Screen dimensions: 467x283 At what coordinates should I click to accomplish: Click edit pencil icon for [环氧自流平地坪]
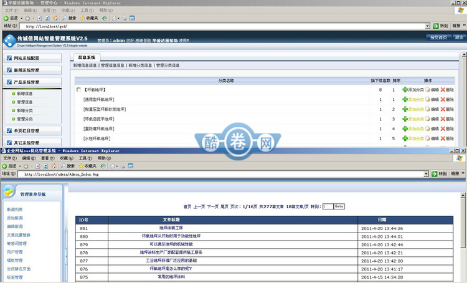tap(427, 118)
